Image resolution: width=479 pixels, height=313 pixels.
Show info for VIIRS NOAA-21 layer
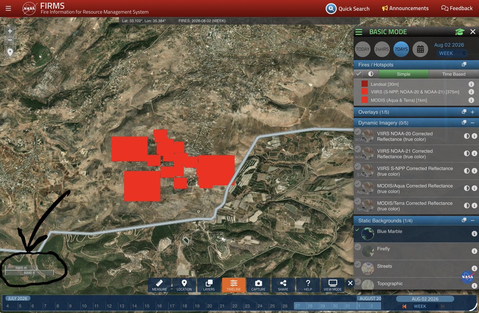(x=474, y=154)
